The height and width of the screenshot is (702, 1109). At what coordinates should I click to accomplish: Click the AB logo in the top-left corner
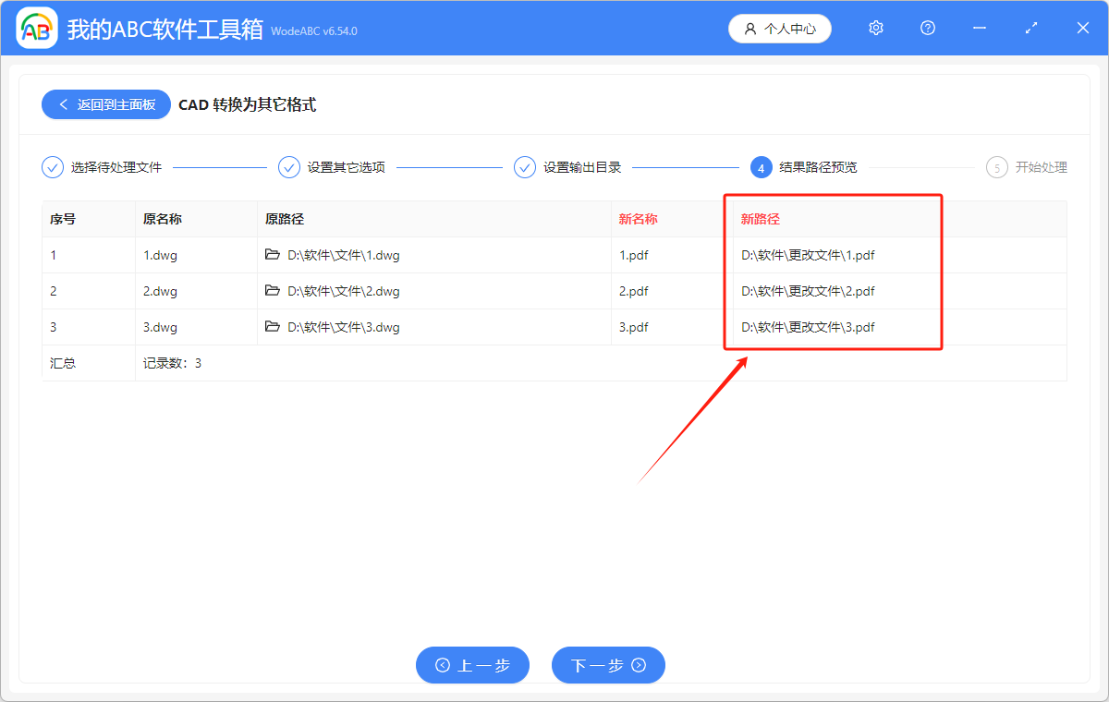[x=36, y=28]
